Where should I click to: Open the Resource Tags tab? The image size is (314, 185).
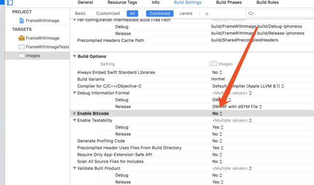coord(122,2)
